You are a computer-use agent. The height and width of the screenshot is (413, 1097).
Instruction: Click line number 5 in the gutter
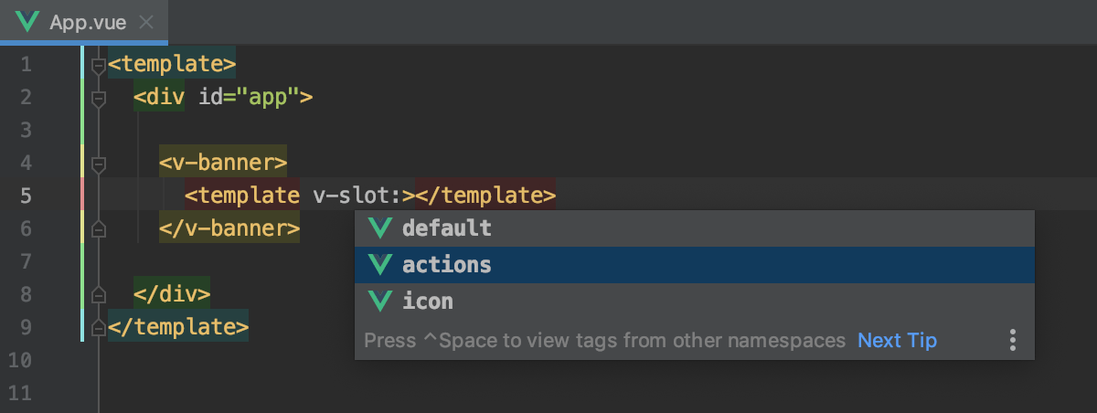[25, 196]
